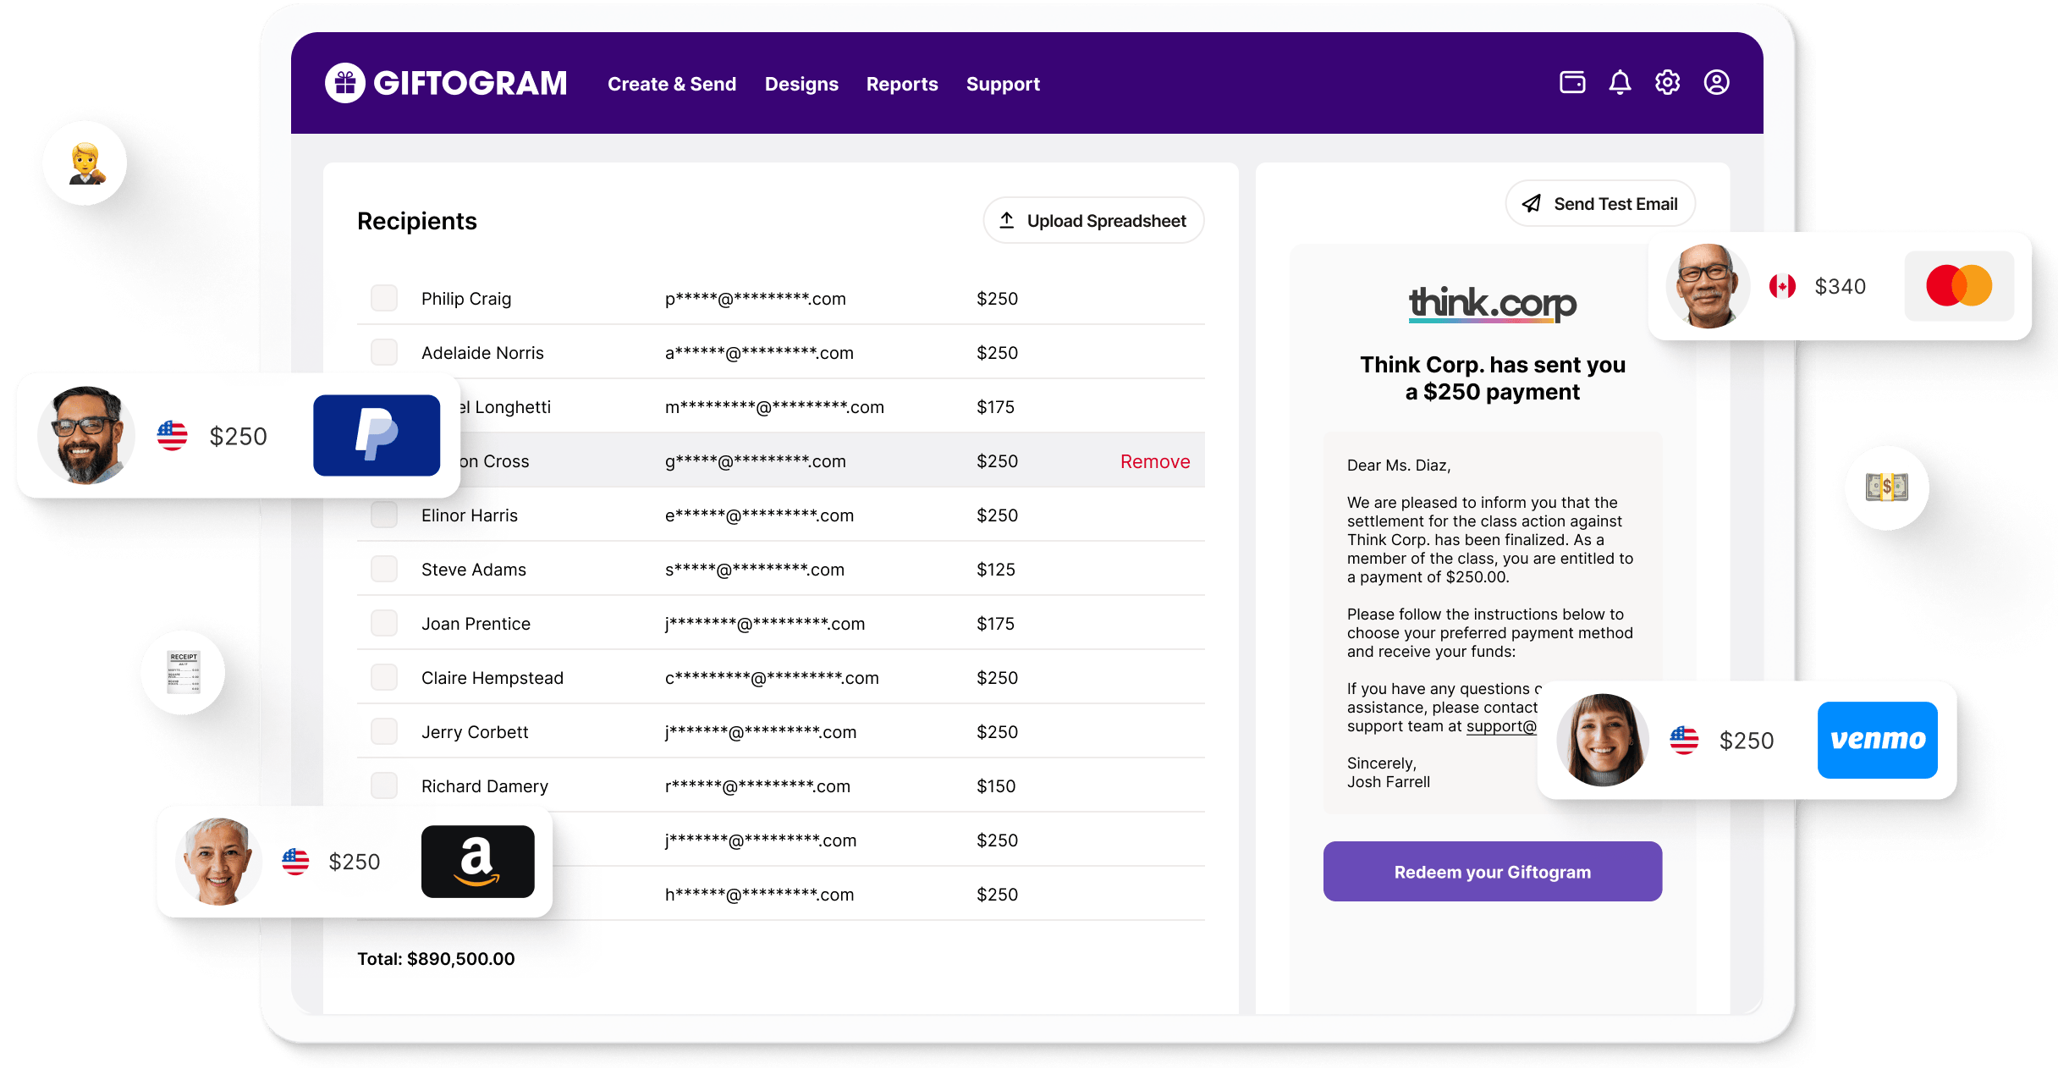This screenshot has height=1069, width=2058.
Task: Click the Mastercard logo card
Action: [x=1959, y=286]
